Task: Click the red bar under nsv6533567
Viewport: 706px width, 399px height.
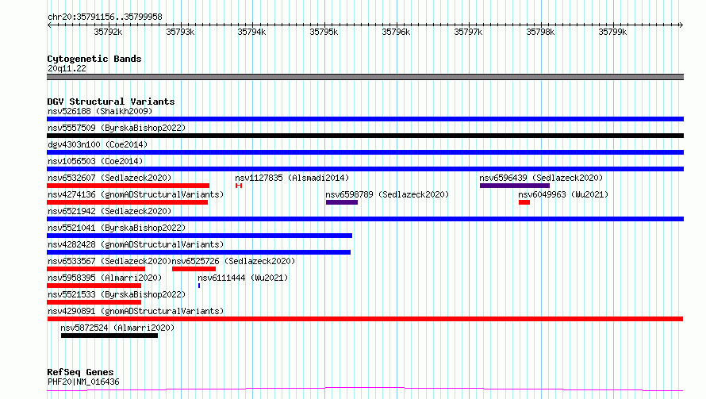Action: [96, 269]
